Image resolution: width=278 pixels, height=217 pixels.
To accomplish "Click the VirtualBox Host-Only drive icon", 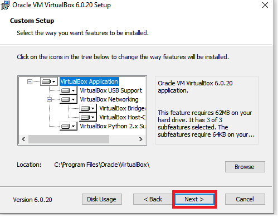I will pyautogui.click(x=85, y=117).
